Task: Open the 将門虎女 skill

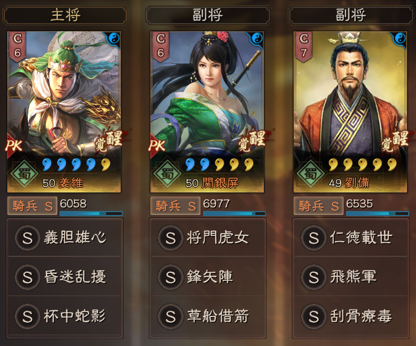Action: pos(208,237)
